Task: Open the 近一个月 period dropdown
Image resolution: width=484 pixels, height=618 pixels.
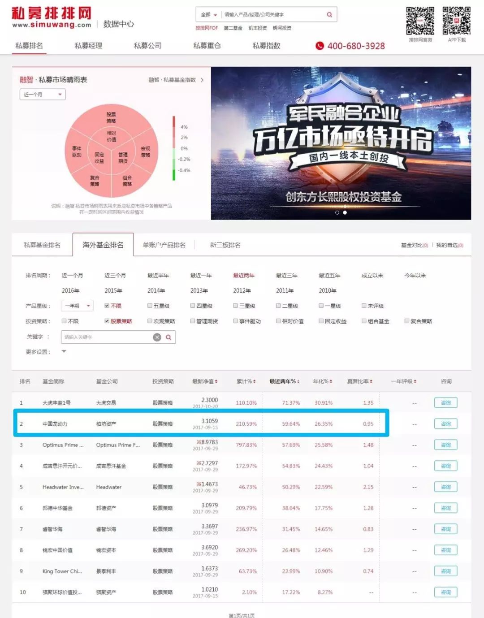Action: pos(43,95)
